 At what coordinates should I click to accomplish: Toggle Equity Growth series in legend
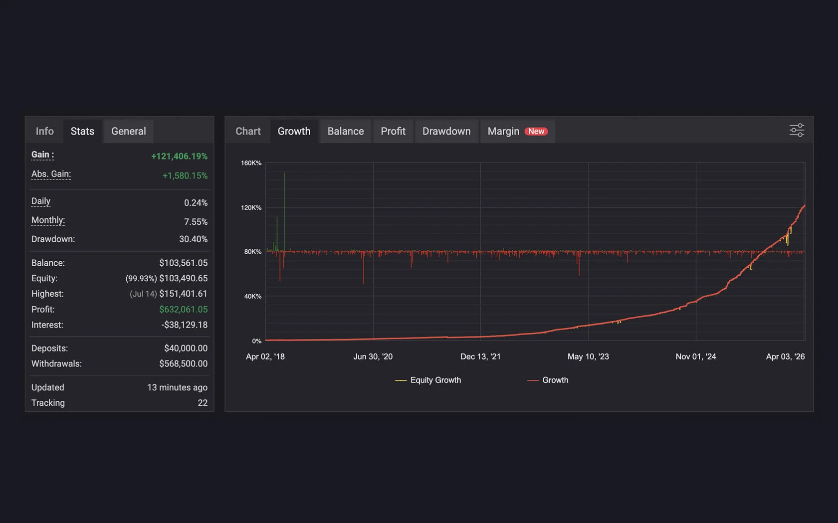[x=435, y=380]
